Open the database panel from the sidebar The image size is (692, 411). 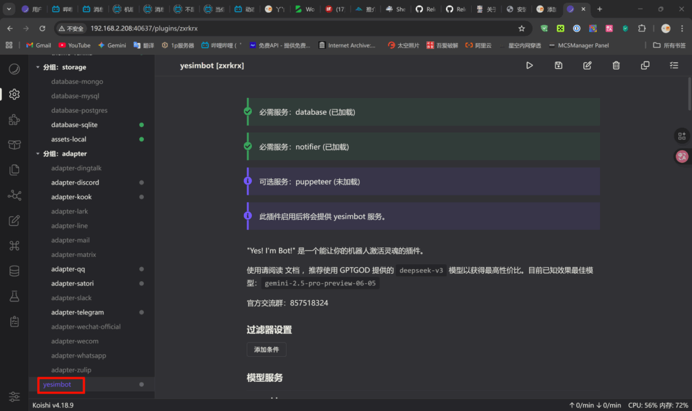point(14,270)
